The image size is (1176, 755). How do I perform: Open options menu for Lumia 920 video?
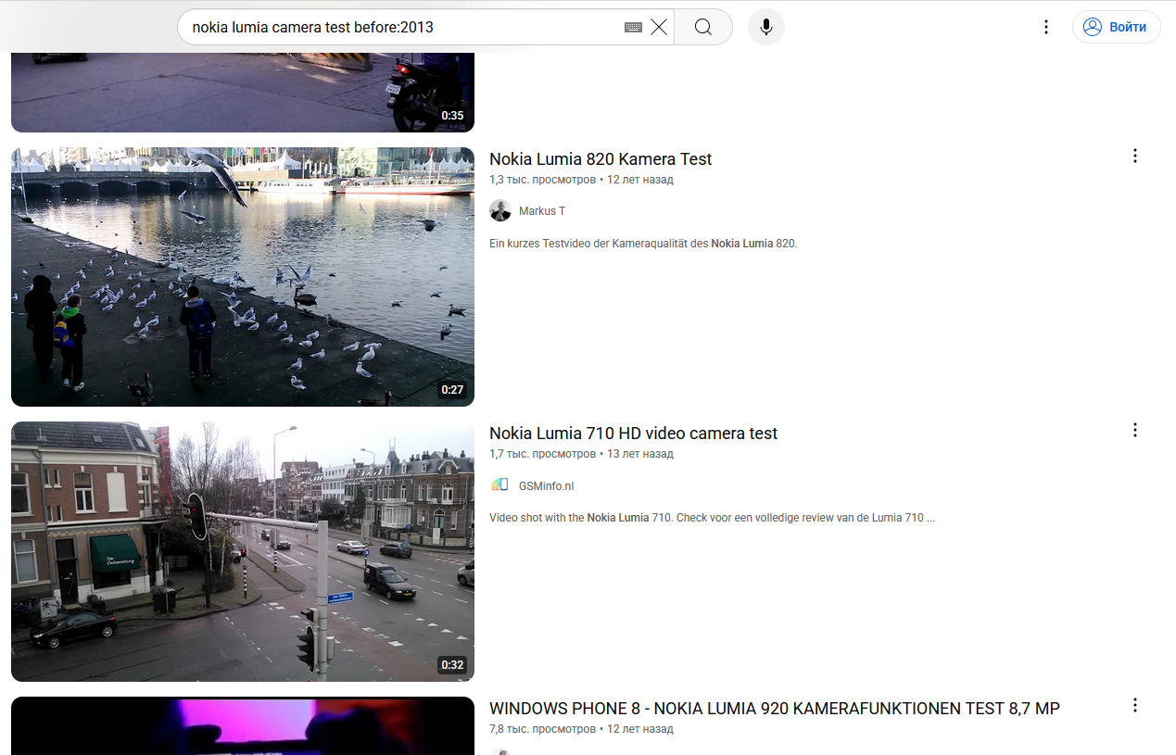pyautogui.click(x=1134, y=706)
